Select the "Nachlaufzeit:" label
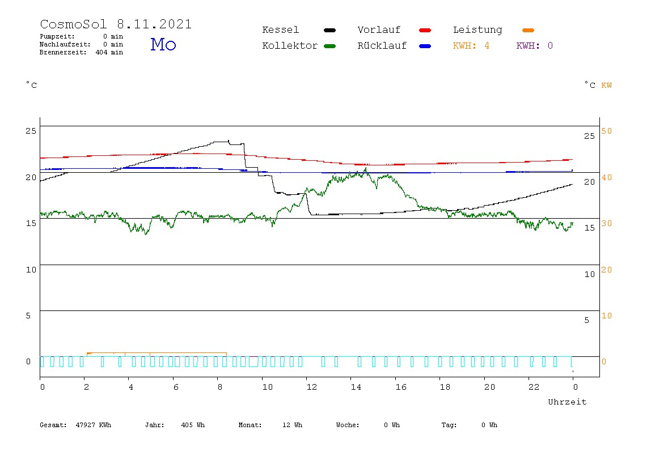Image resolution: width=651 pixels, height=460 pixels. click(65, 44)
